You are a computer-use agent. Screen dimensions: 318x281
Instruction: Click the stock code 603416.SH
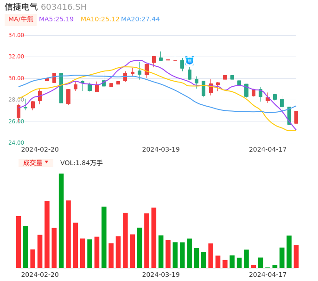click(64, 7)
